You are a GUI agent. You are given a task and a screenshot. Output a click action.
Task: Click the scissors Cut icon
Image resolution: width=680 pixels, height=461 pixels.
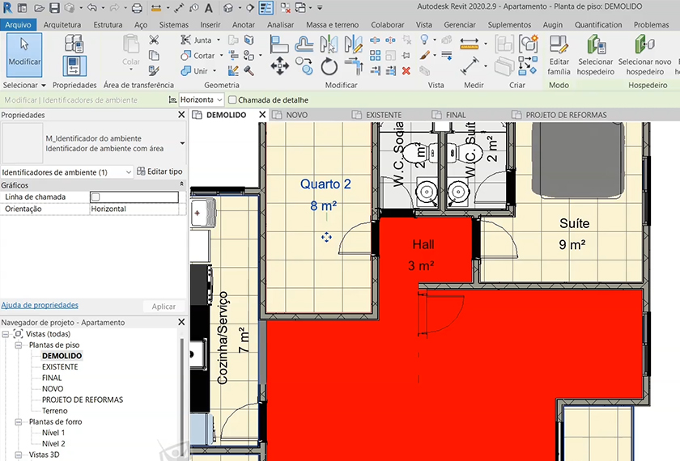(x=154, y=40)
